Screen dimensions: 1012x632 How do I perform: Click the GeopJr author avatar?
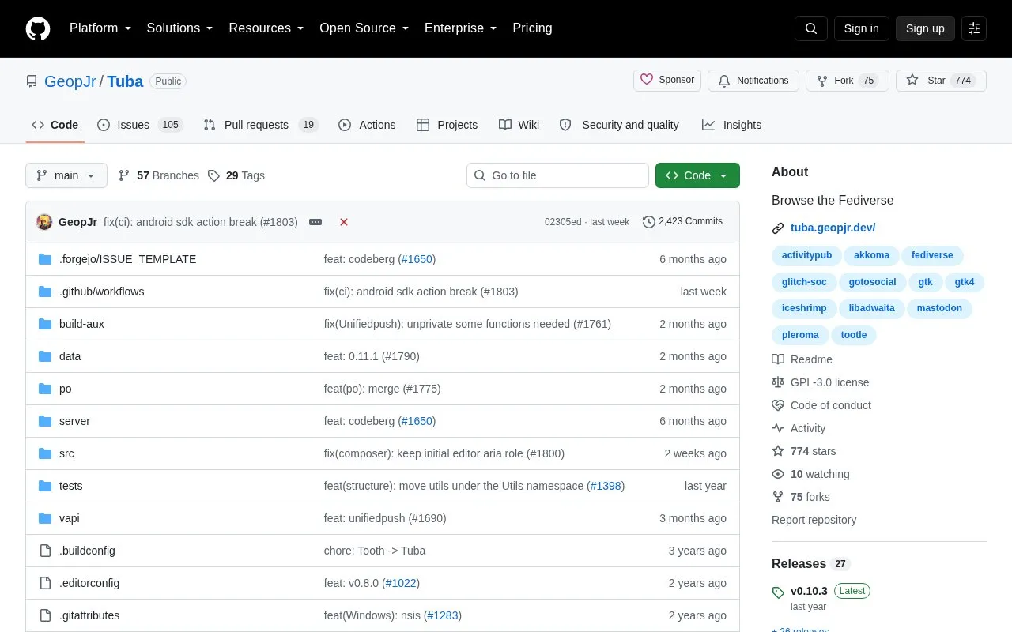tap(44, 222)
